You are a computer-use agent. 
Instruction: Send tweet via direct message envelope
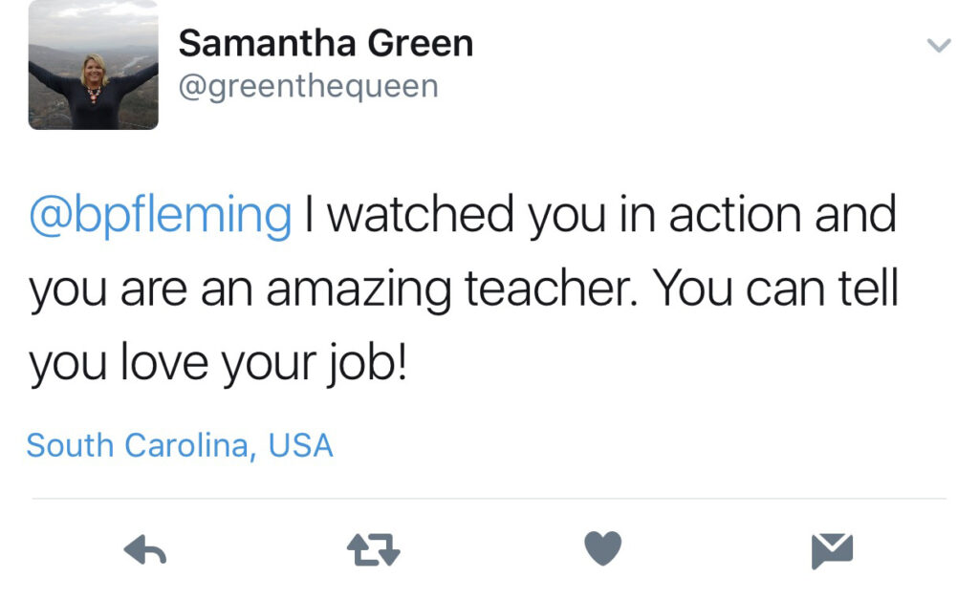point(832,550)
